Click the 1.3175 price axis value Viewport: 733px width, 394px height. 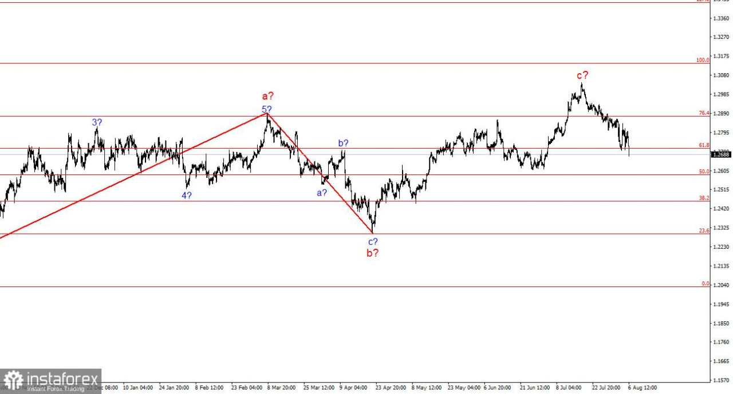pyautogui.click(x=721, y=56)
